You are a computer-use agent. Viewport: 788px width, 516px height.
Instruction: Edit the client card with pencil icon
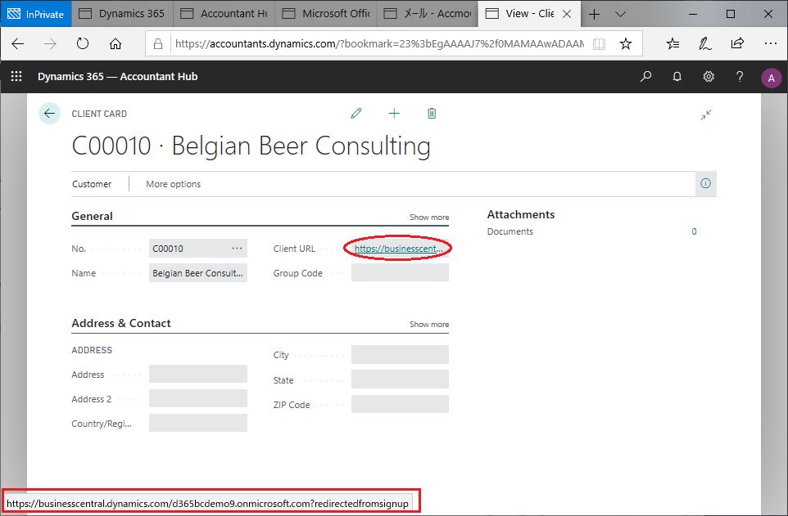pos(356,114)
